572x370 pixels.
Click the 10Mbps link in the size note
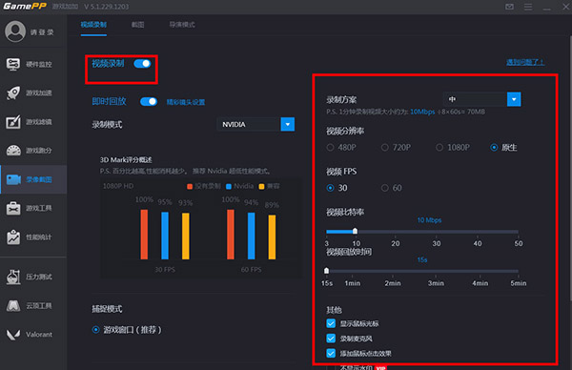[422, 112]
